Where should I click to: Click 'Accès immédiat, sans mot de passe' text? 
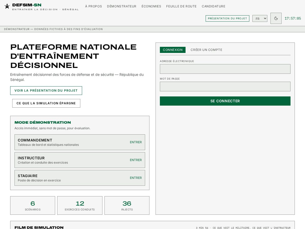click(x=52, y=128)
